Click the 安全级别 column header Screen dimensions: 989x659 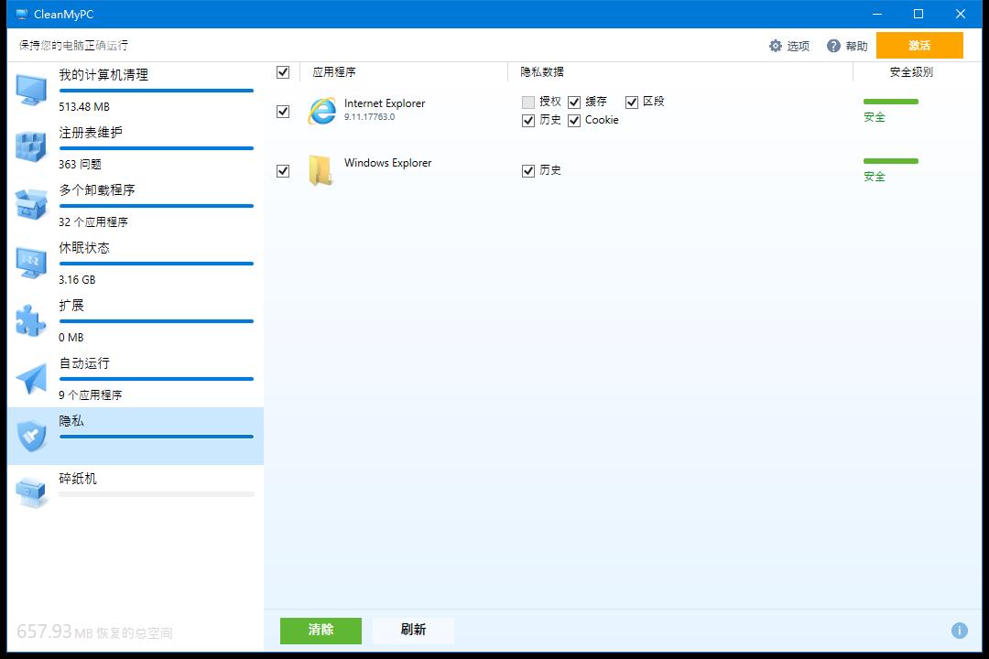(911, 72)
